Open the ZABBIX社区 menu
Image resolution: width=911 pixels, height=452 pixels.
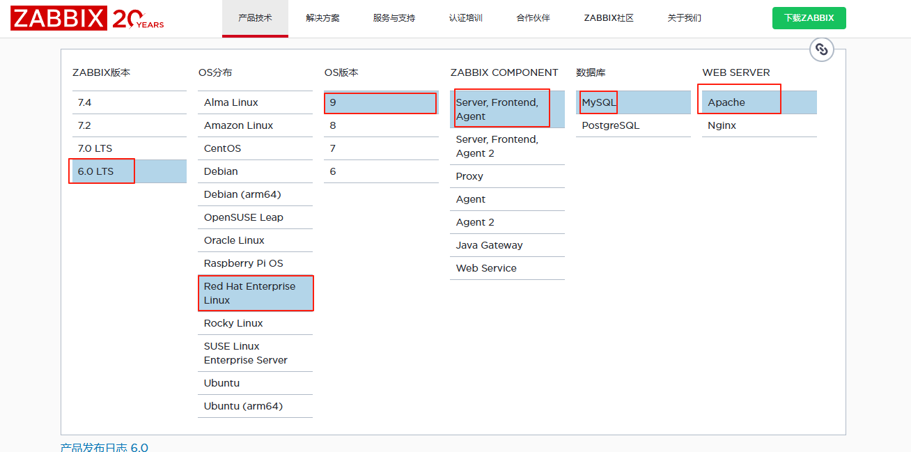[x=609, y=18]
